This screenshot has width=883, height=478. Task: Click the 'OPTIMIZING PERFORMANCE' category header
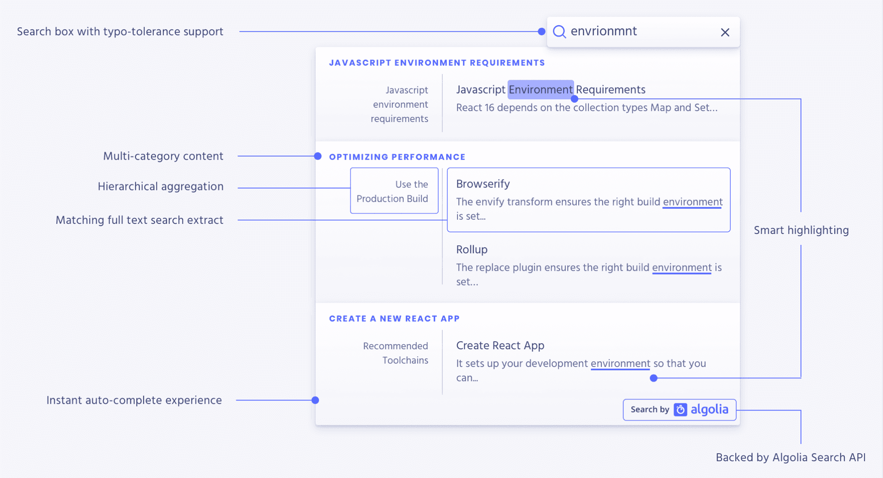coord(397,157)
